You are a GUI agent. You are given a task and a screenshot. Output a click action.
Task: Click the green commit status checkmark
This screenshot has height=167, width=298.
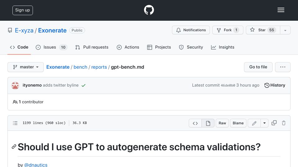pyautogui.click(x=84, y=85)
